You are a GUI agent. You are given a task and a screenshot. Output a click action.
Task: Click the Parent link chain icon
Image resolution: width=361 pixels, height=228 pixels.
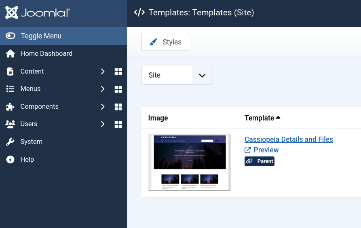coord(249,161)
